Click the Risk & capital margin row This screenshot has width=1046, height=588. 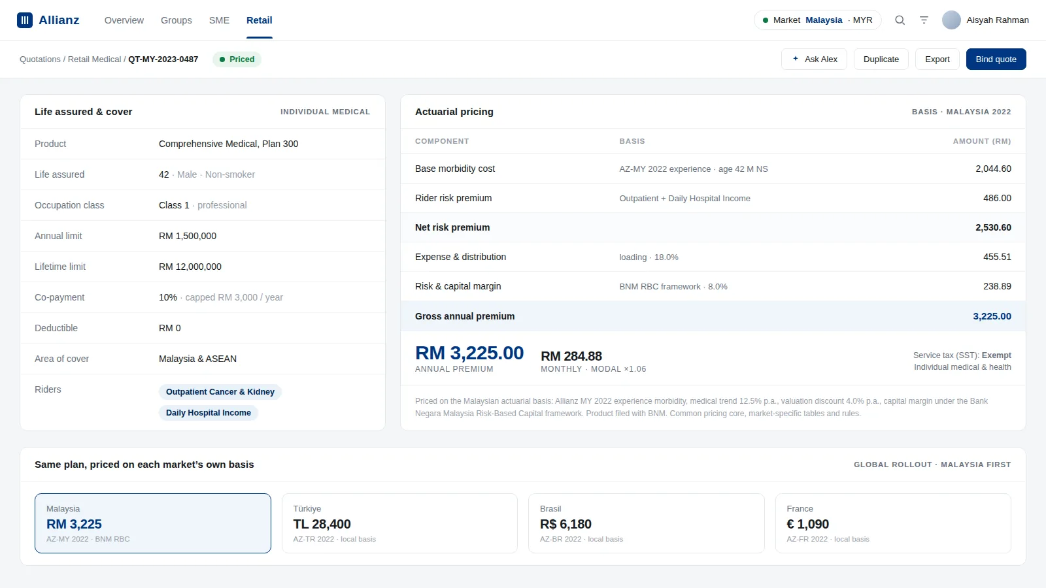tap(713, 286)
